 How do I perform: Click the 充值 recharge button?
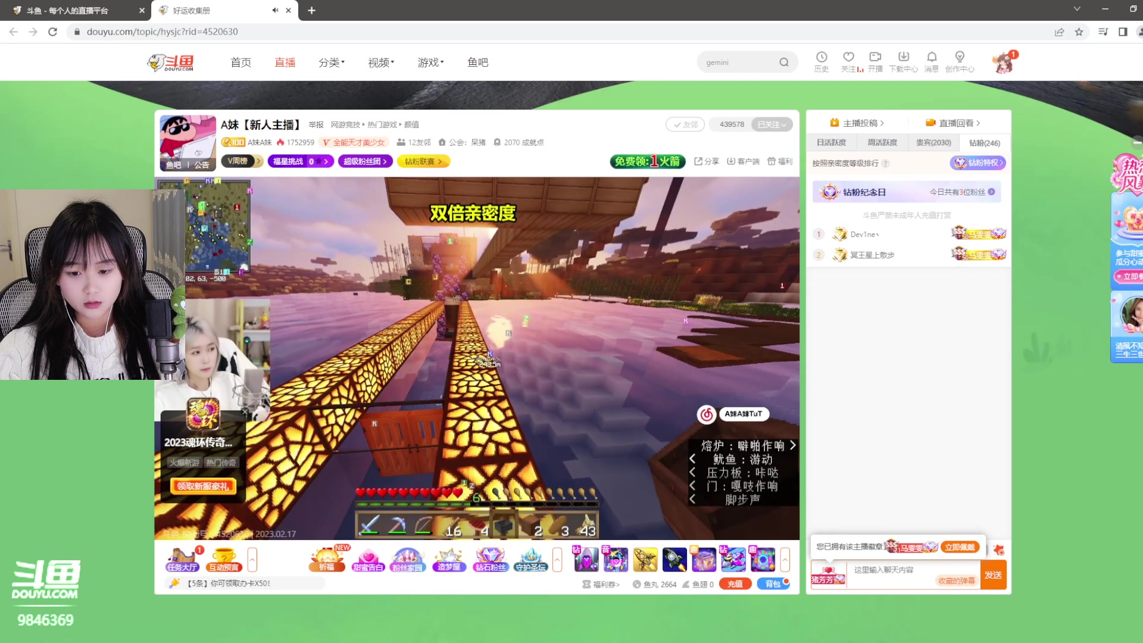[x=735, y=584]
